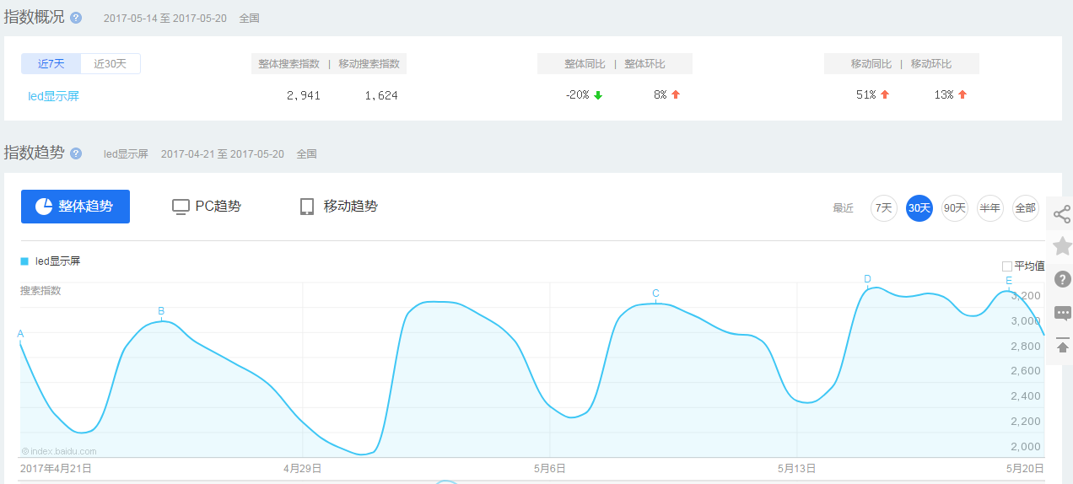Choose the 半年 period option
Screen dimensions: 1073x484
(989, 208)
